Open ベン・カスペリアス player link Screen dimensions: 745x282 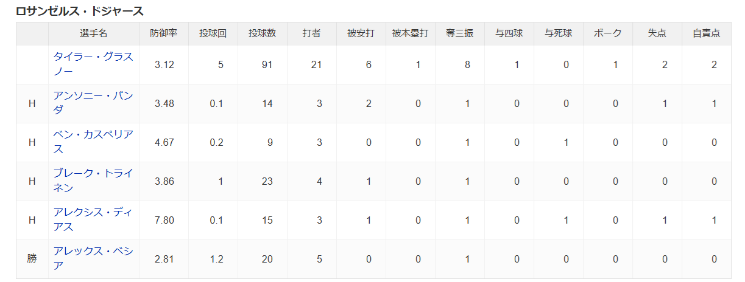93,142
